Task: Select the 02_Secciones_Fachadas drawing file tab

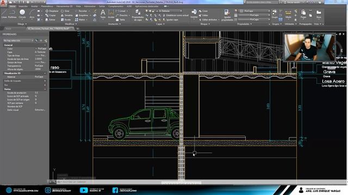Action: click(x=51, y=29)
